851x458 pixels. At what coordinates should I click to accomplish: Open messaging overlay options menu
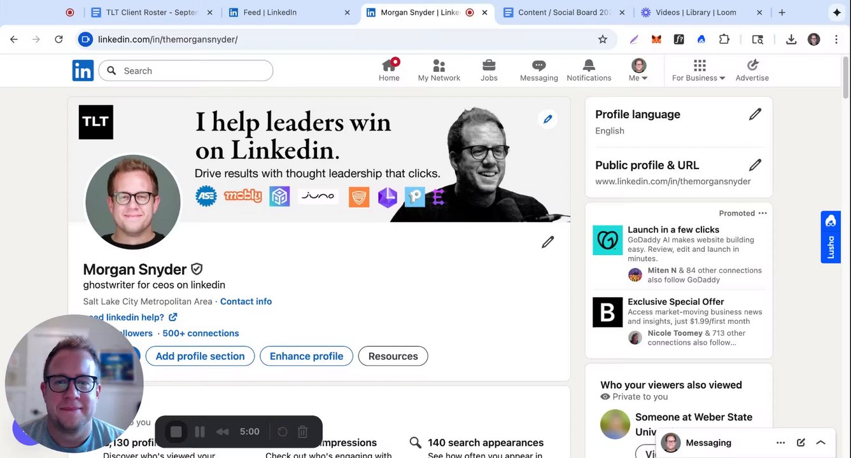(x=780, y=443)
